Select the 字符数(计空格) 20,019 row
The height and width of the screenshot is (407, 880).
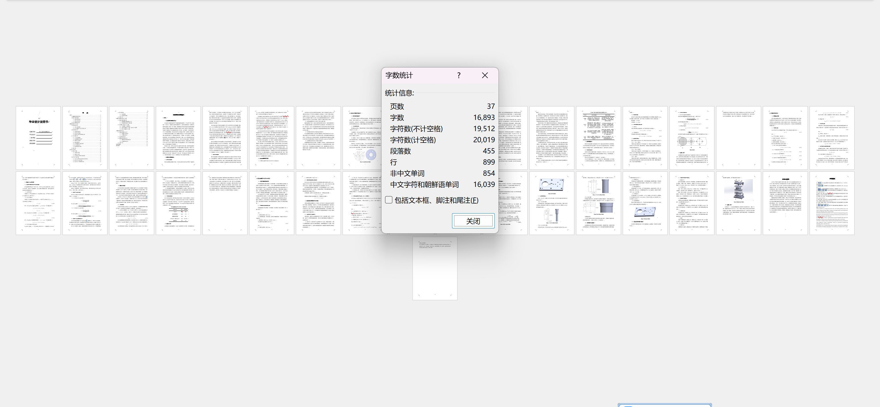tap(442, 140)
